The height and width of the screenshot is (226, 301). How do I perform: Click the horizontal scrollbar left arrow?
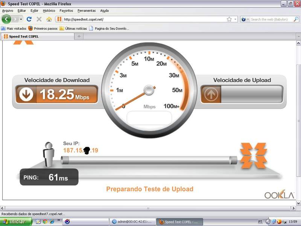click(x=3, y=208)
